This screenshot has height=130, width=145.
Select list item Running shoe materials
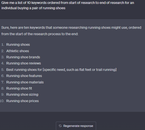pyautogui.click(x=25, y=82)
